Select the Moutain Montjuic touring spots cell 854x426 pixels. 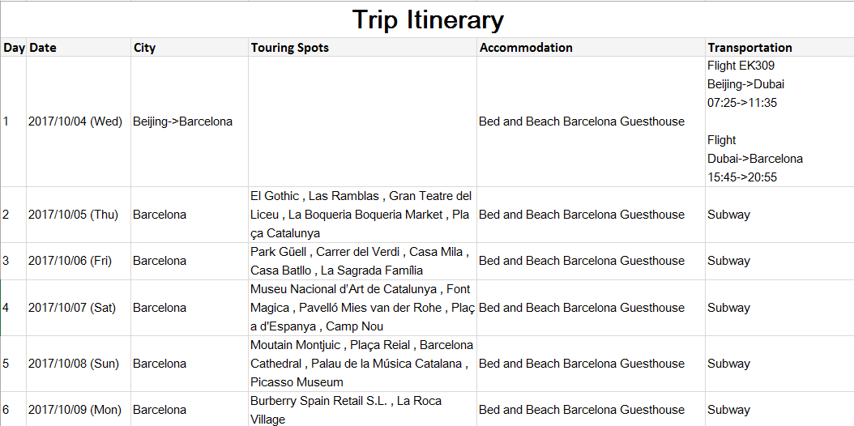362,364
